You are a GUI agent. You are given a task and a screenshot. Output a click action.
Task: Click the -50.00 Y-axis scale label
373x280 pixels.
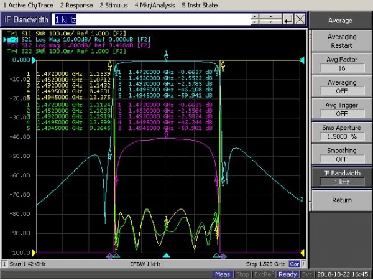pyautogui.click(x=20, y=156)
